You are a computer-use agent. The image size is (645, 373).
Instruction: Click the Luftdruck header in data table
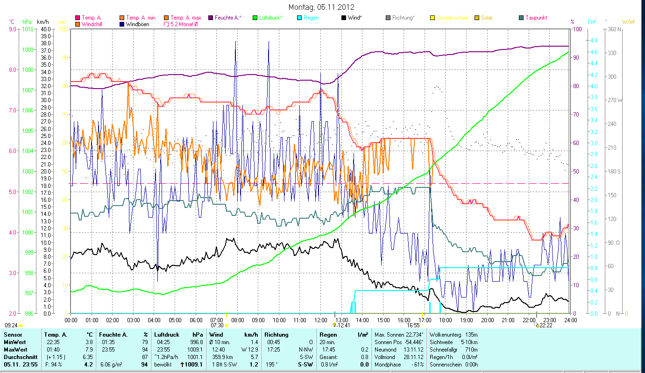tap(167, 335)
